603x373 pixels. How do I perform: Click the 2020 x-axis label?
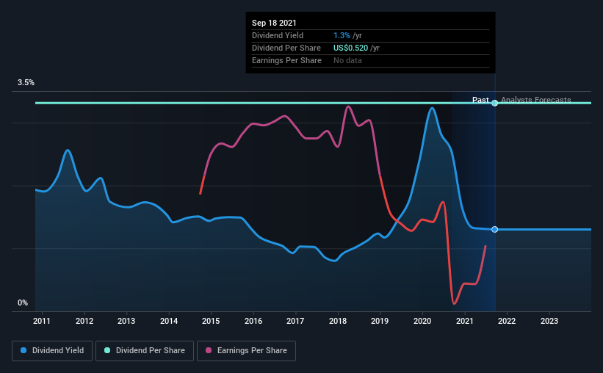(422, 321)
